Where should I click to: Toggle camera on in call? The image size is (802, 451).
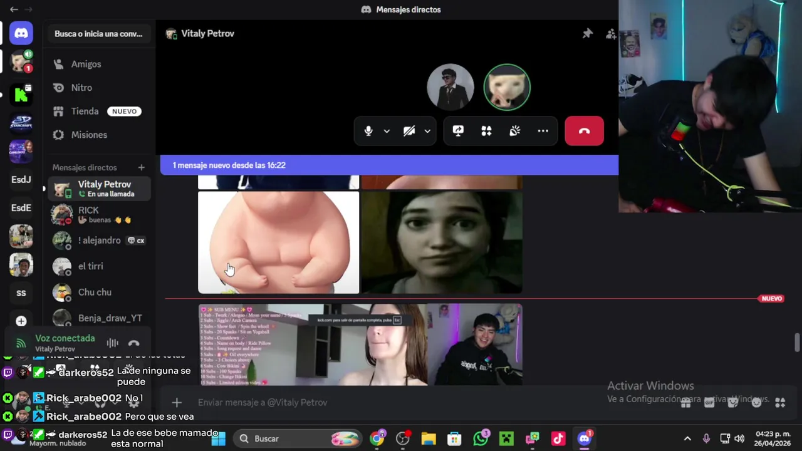point(409,131)
